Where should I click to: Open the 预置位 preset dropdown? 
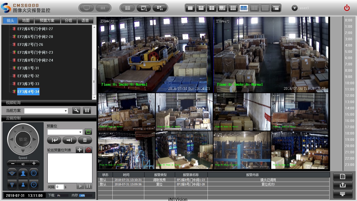(x=80, y=132)
